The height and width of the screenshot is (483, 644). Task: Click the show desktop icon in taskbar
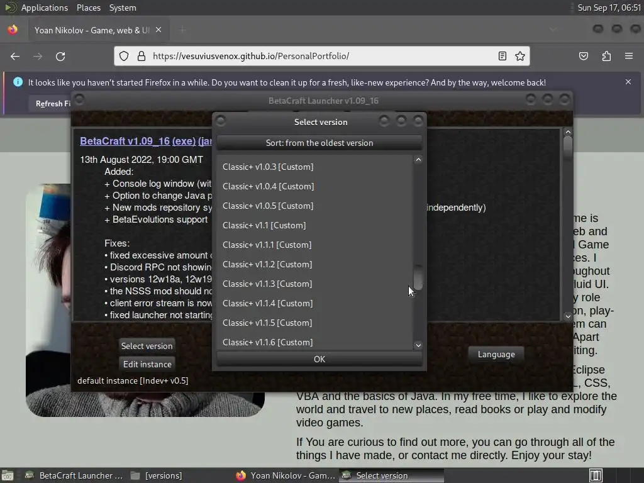click(x=8, y=475)
